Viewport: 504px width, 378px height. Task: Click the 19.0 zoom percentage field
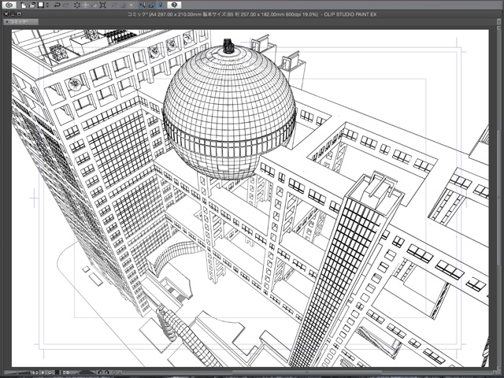(x=34, y=372)
